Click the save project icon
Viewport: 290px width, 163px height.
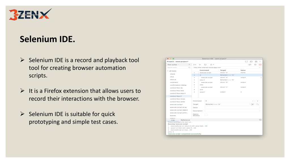pos(256,61)
